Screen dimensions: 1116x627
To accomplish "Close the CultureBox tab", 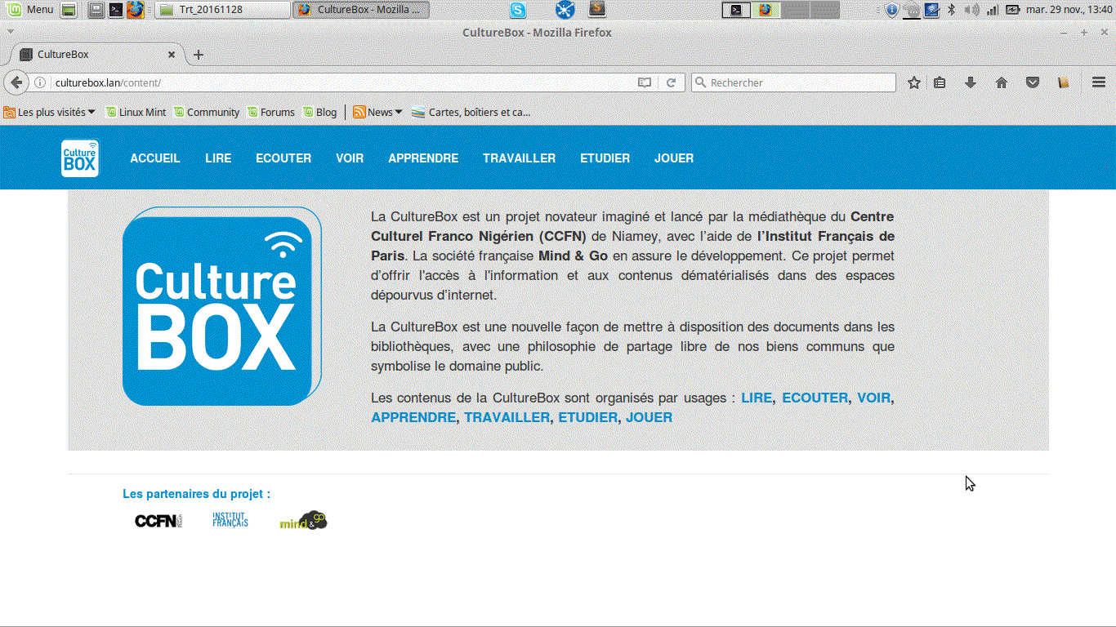I will click(x=172, y=55).
